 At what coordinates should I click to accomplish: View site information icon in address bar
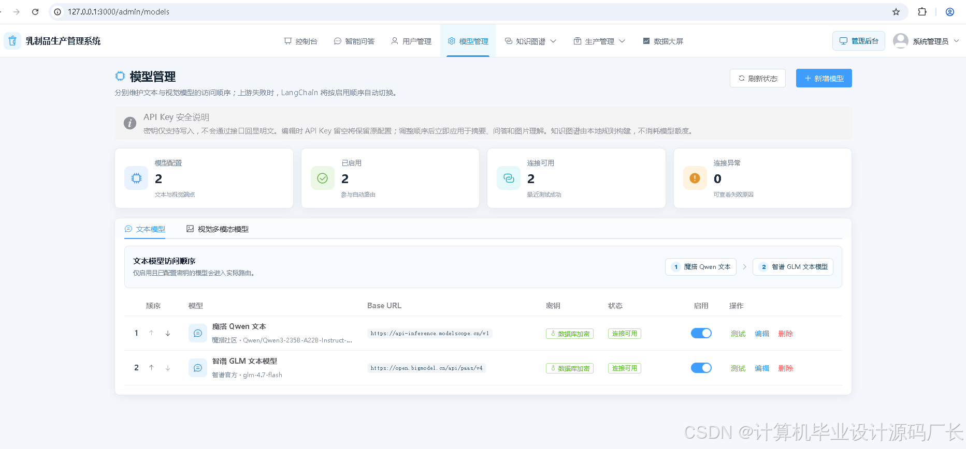[57, 12]
